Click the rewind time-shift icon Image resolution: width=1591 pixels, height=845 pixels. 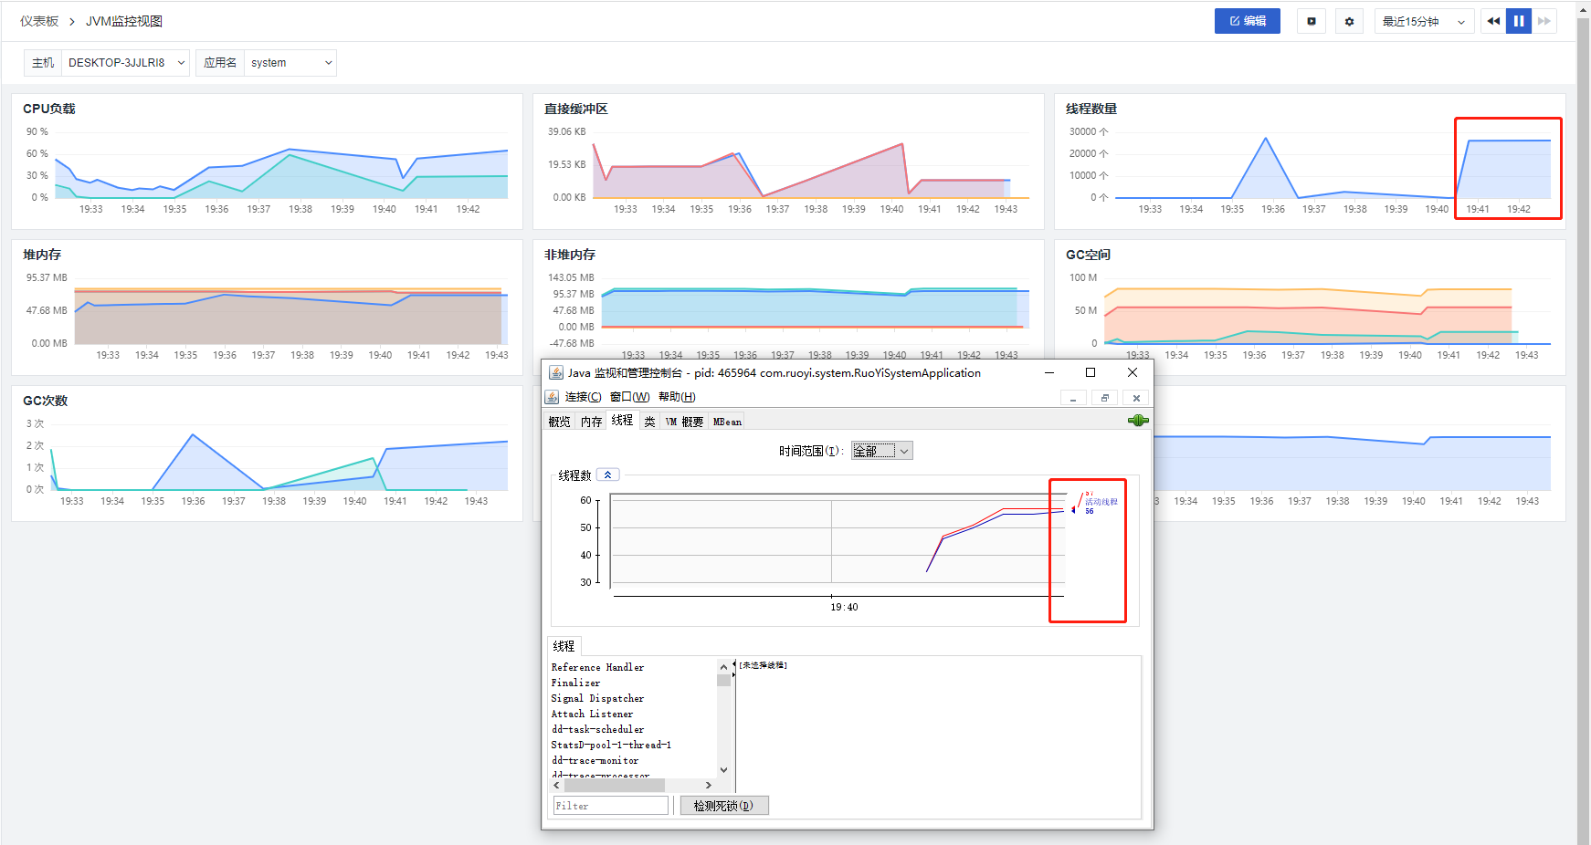point(1493,21)
